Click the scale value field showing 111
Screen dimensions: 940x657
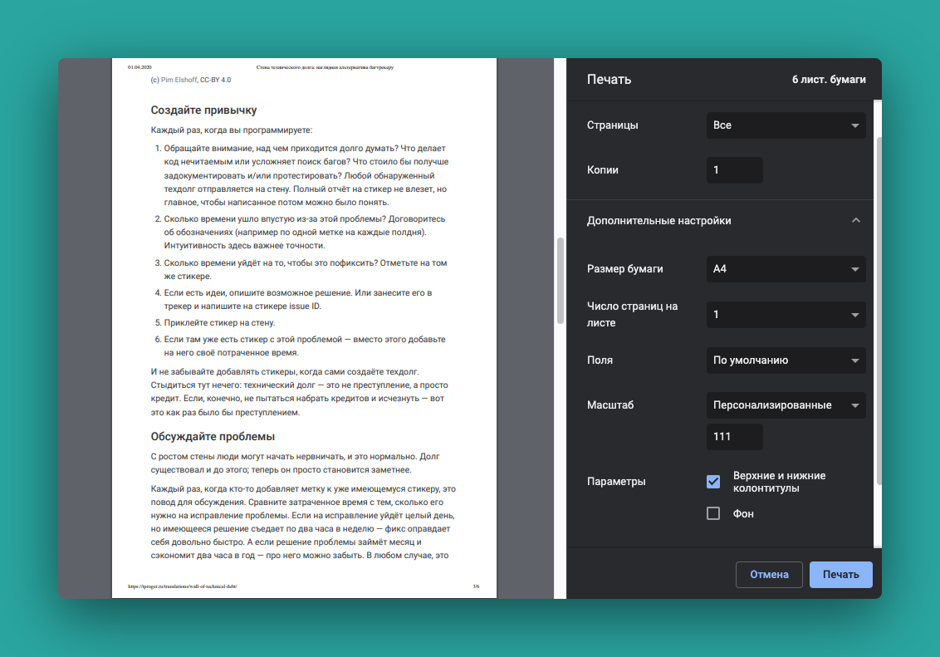coord(734,436)
